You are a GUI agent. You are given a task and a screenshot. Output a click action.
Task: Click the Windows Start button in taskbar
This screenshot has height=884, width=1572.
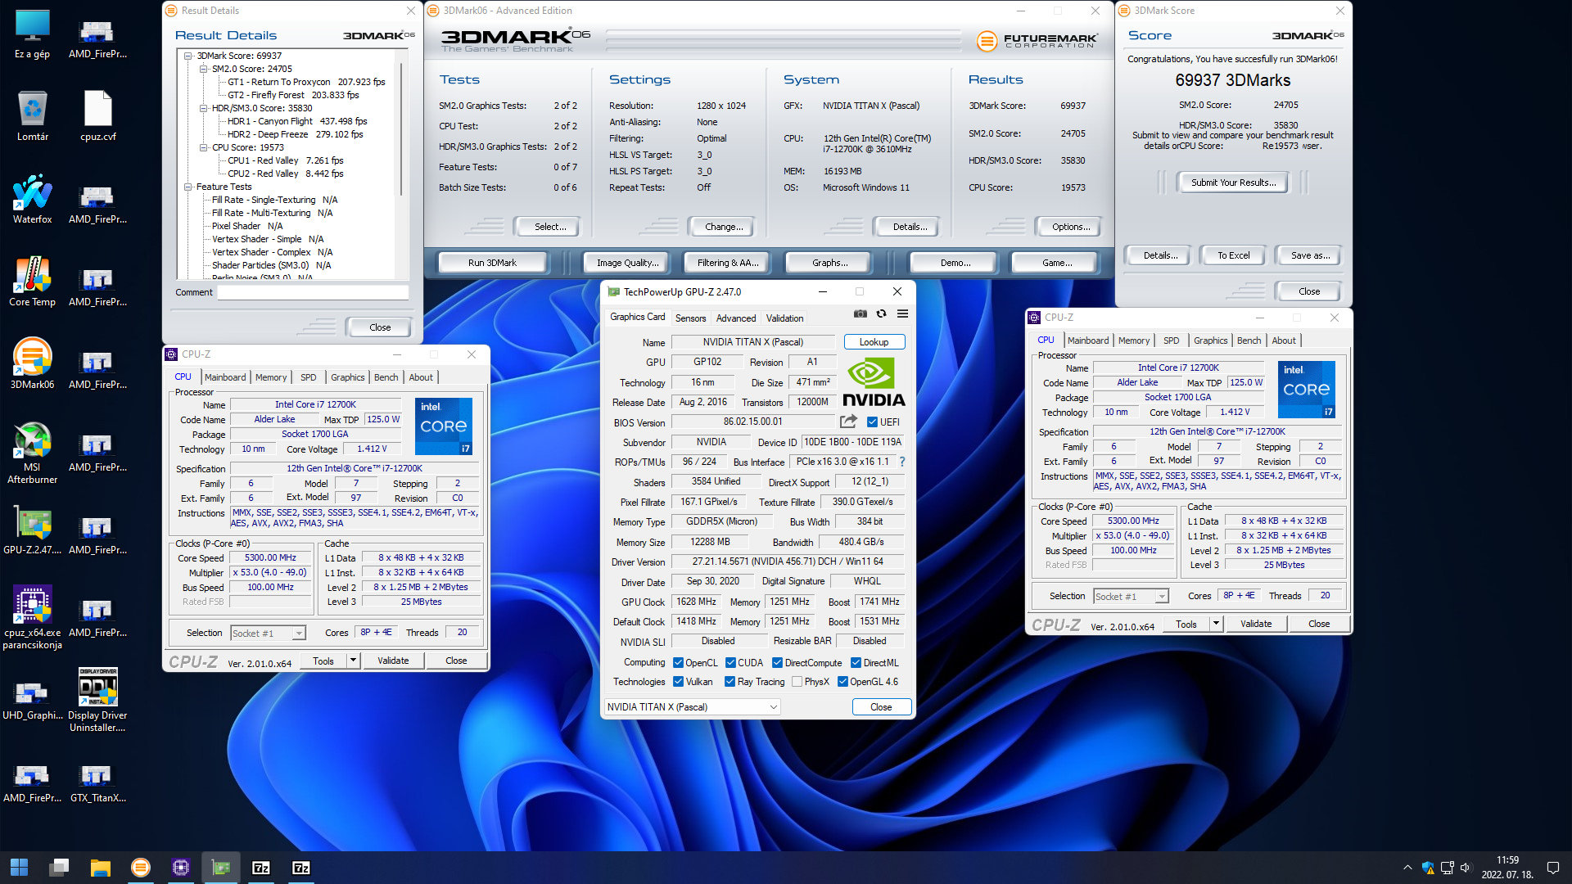(x=20, y=868)
